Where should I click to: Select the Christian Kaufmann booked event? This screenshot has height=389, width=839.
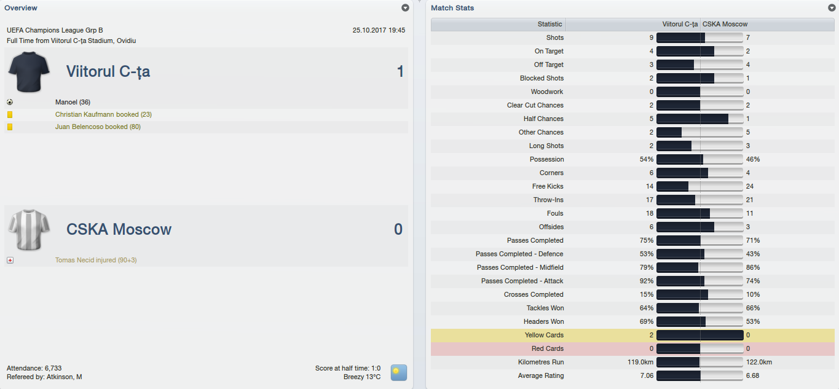click(x=103, y=114)
